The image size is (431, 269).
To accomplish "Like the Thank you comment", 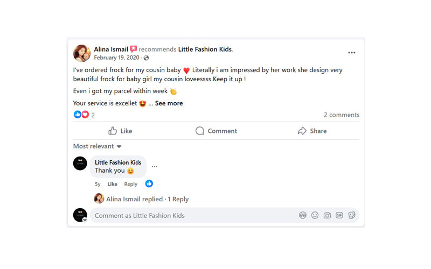I will [112, 184].
